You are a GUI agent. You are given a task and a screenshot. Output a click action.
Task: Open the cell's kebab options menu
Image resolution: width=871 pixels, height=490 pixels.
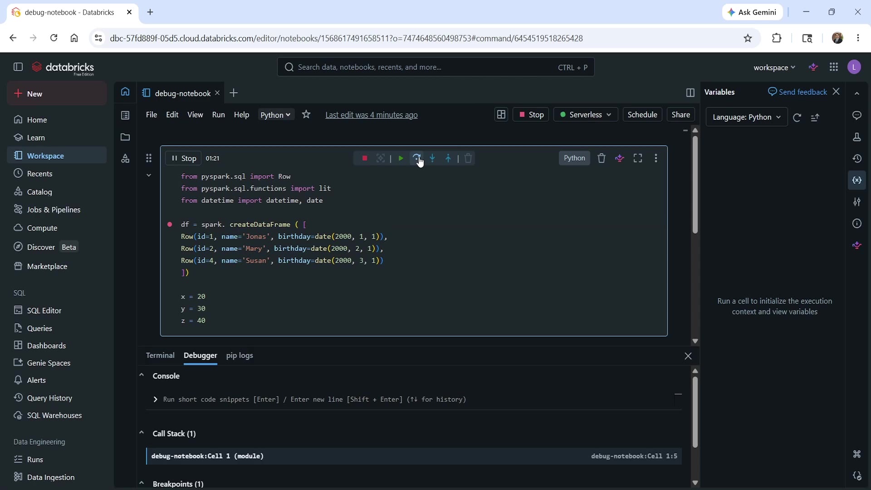coord(656,158)
